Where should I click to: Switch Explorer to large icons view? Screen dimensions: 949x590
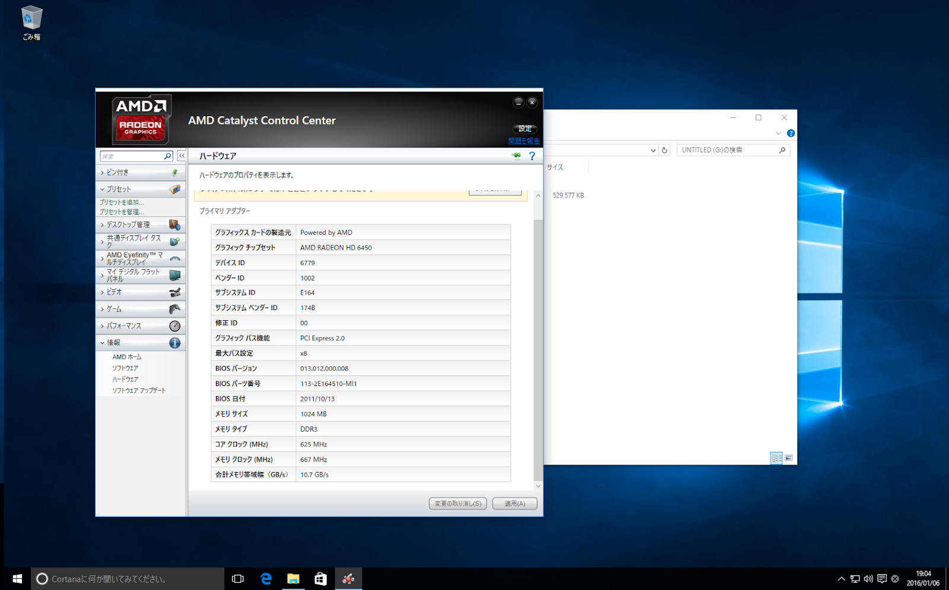[789, 458]
